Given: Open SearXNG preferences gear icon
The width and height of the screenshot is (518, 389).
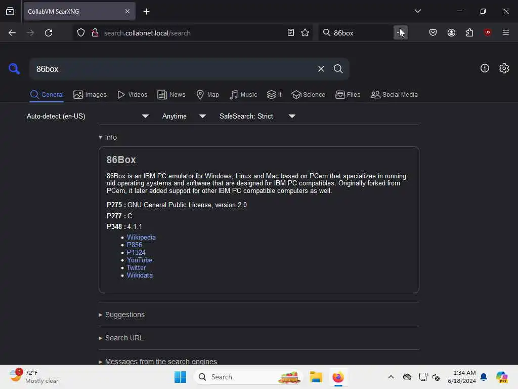Looking at the screenshot, I should tap(504, 68).
